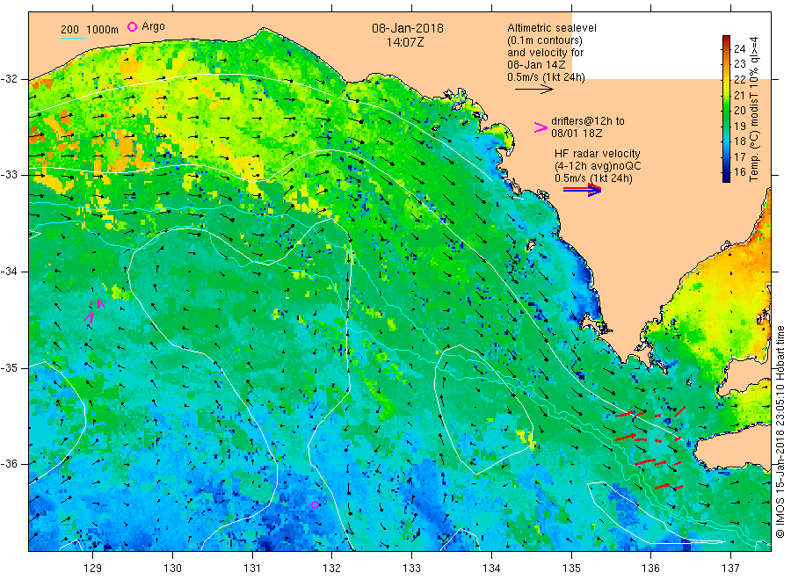Click the Altimetric sealevel label
791x580 pixels.
click(x=552, y=28)
